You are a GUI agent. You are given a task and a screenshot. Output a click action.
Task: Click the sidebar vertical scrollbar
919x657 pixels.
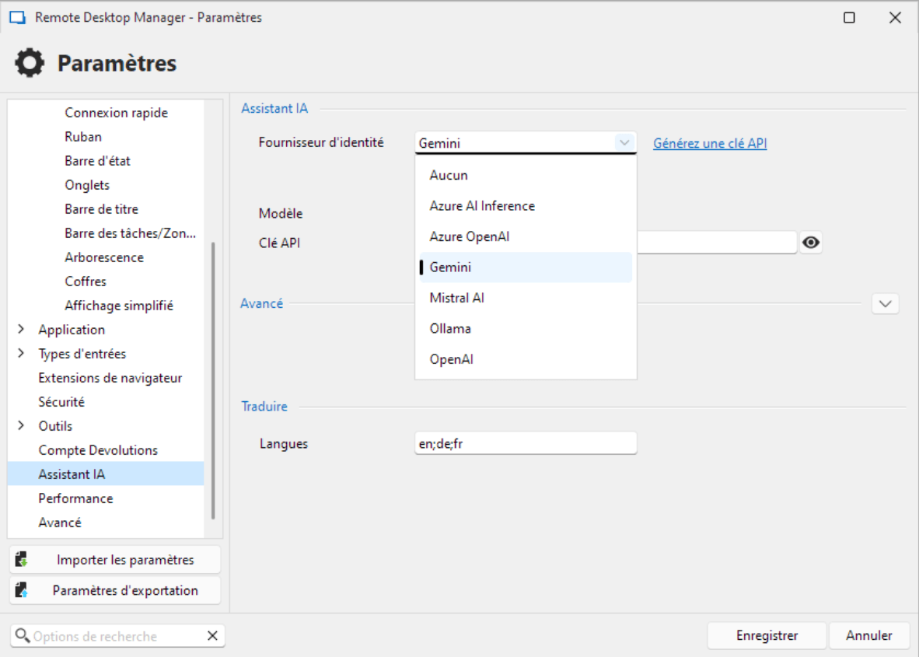click(213, 379)
